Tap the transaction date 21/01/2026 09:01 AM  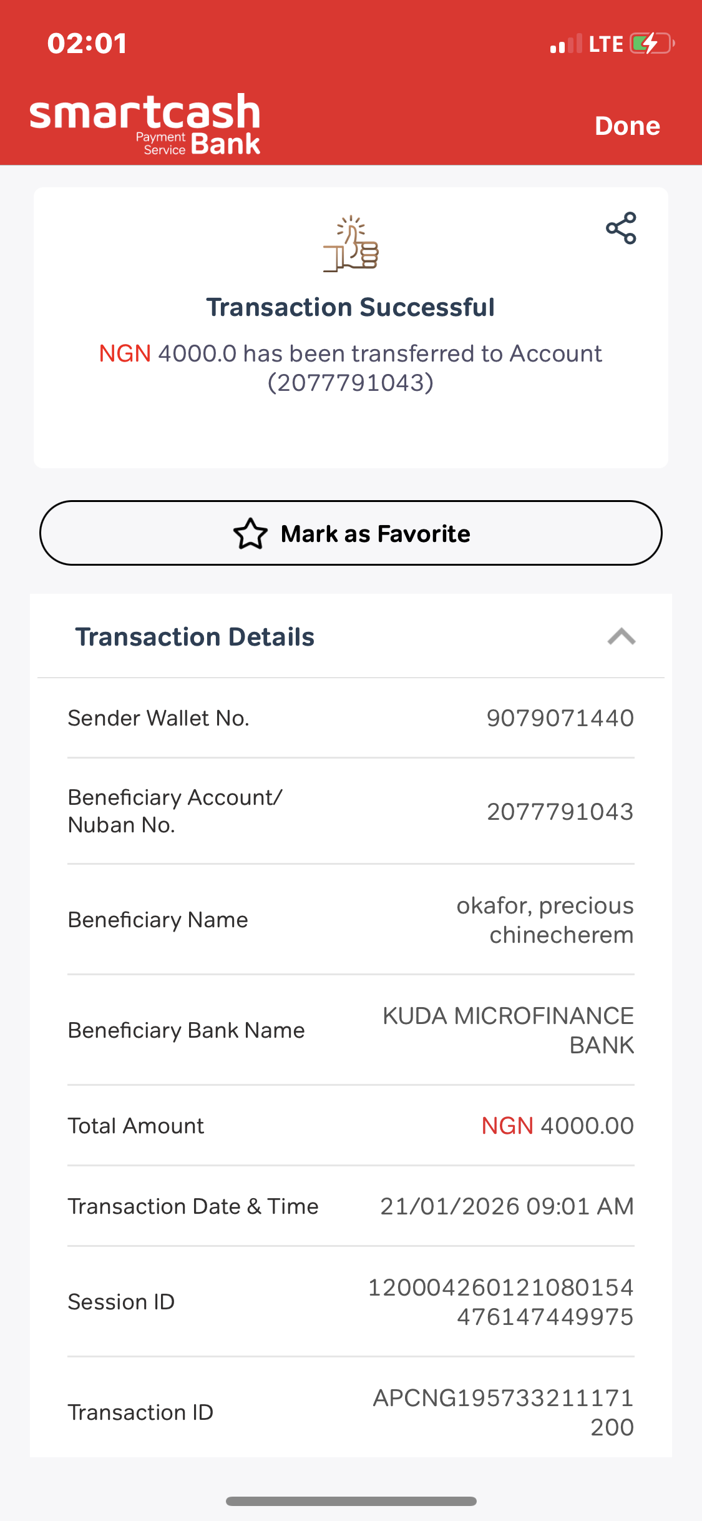tap(507, 1206)
